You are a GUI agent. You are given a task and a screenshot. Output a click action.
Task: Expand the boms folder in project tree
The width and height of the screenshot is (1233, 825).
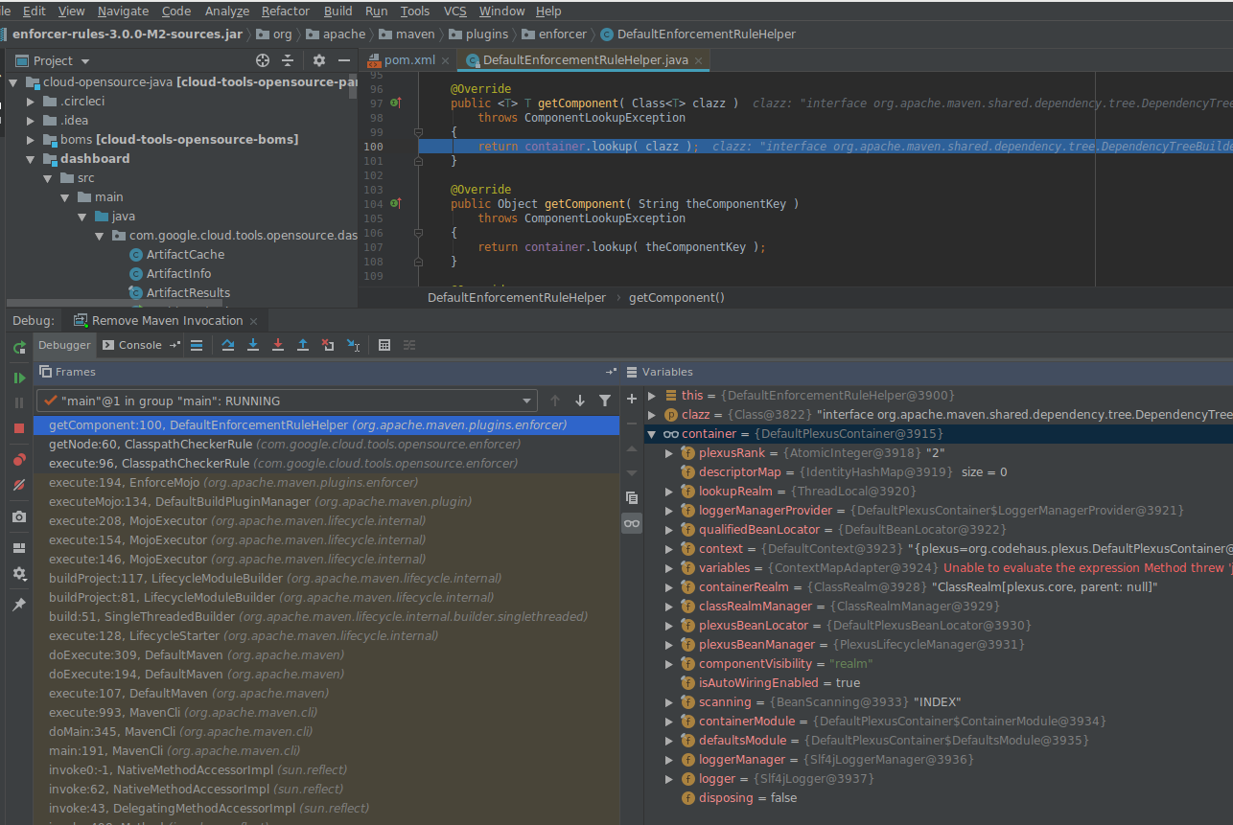[x=31, y=140]
